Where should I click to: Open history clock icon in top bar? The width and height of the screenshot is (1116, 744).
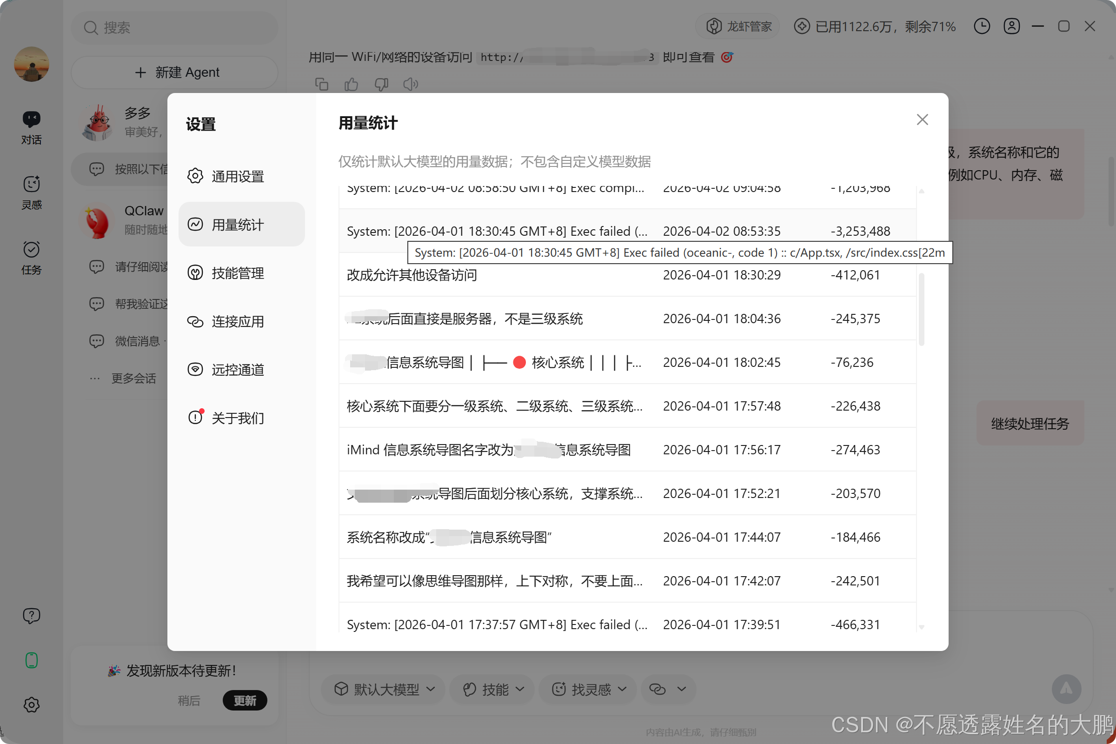(982, 26)
